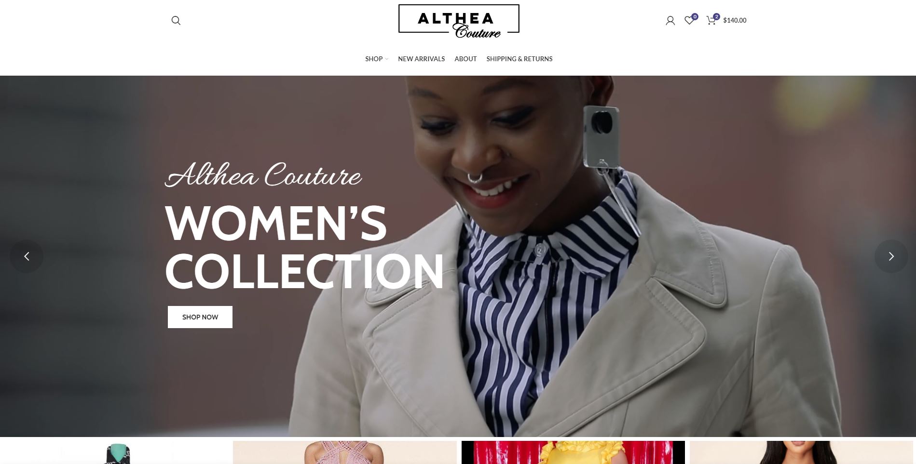Click the $140.00 cart total

tap(735, 20)
